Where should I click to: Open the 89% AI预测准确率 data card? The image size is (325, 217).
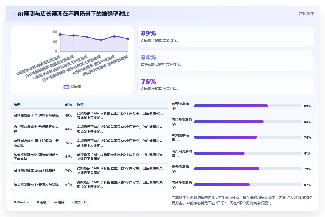point(225,36)
